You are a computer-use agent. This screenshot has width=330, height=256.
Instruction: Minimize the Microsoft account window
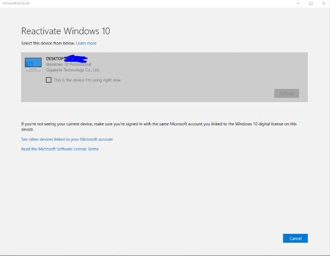(298, 3)
